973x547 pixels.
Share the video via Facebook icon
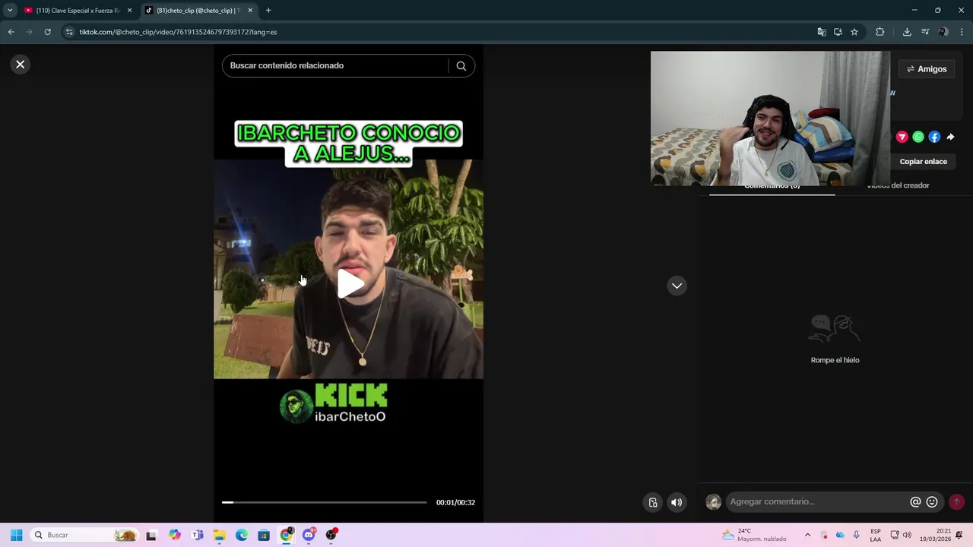pos(934,138)
